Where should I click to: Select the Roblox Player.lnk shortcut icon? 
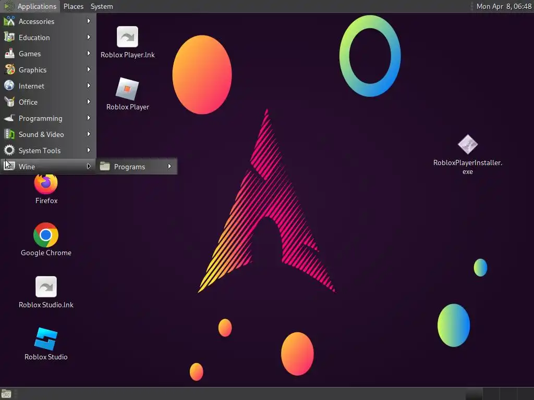point(127,37)
